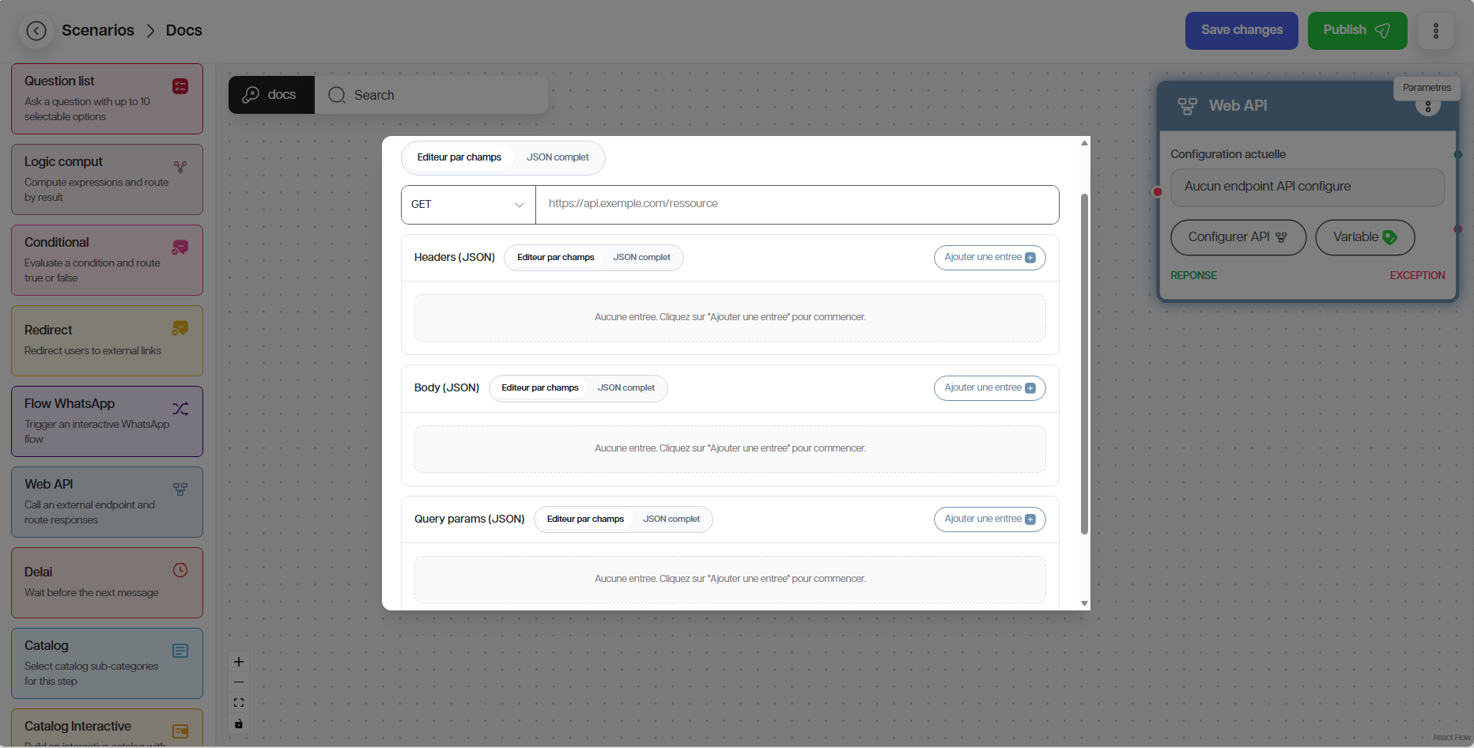1474x748 pixels.
Task: Set Query params to Editeur par champs
Action: click(585, 519)
